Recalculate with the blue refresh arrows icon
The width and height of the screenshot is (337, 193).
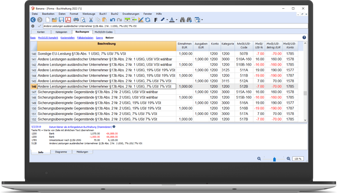148,20
